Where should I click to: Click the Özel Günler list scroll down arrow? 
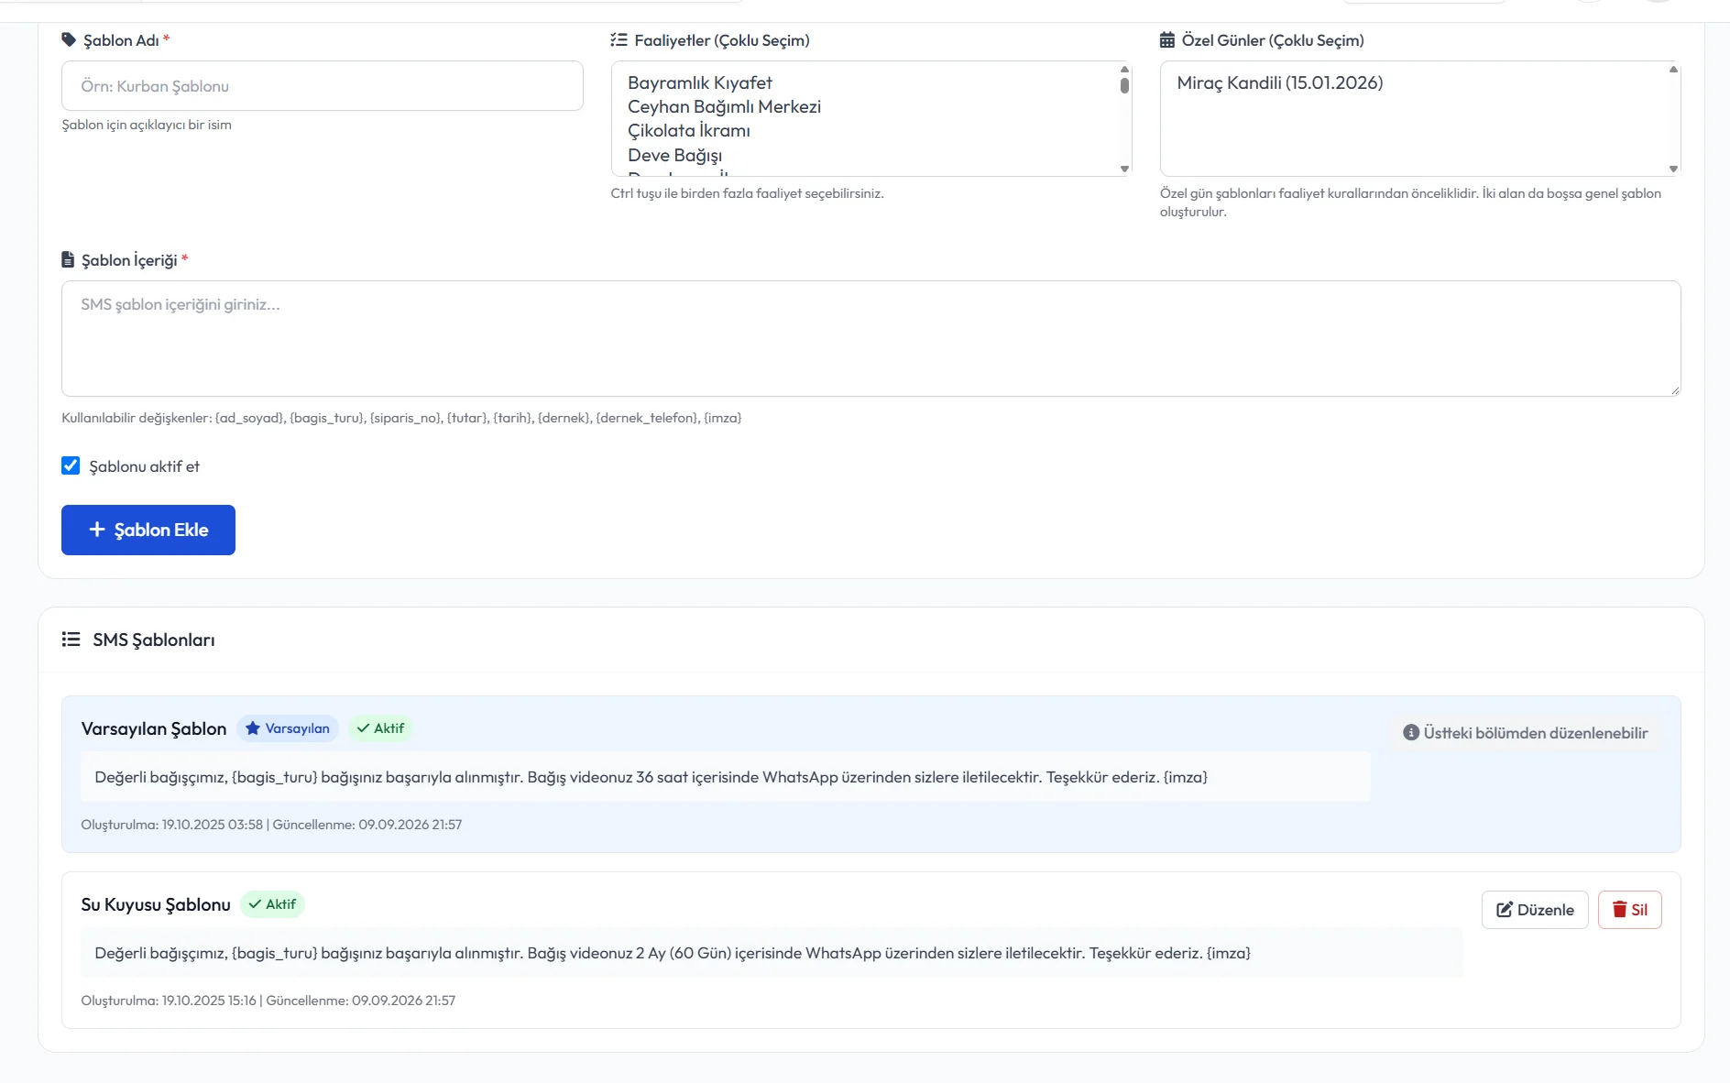click(1673, 169)
